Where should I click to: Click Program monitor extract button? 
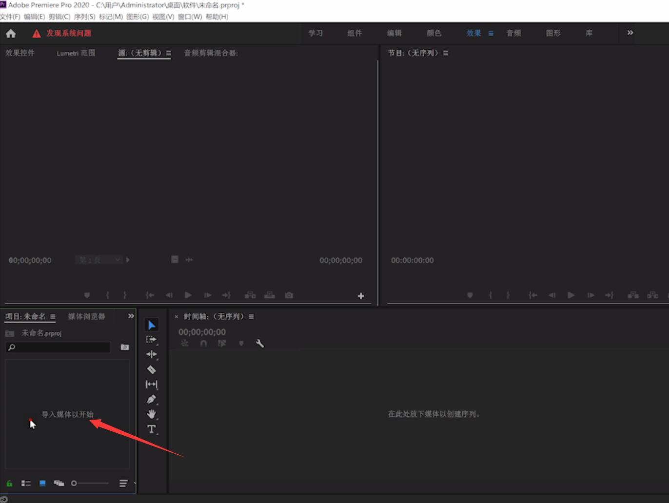pos(652,295)
